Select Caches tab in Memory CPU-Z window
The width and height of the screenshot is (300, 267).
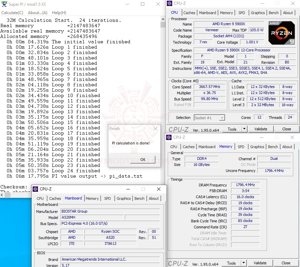pyautogui.click(x=188, y=147)
